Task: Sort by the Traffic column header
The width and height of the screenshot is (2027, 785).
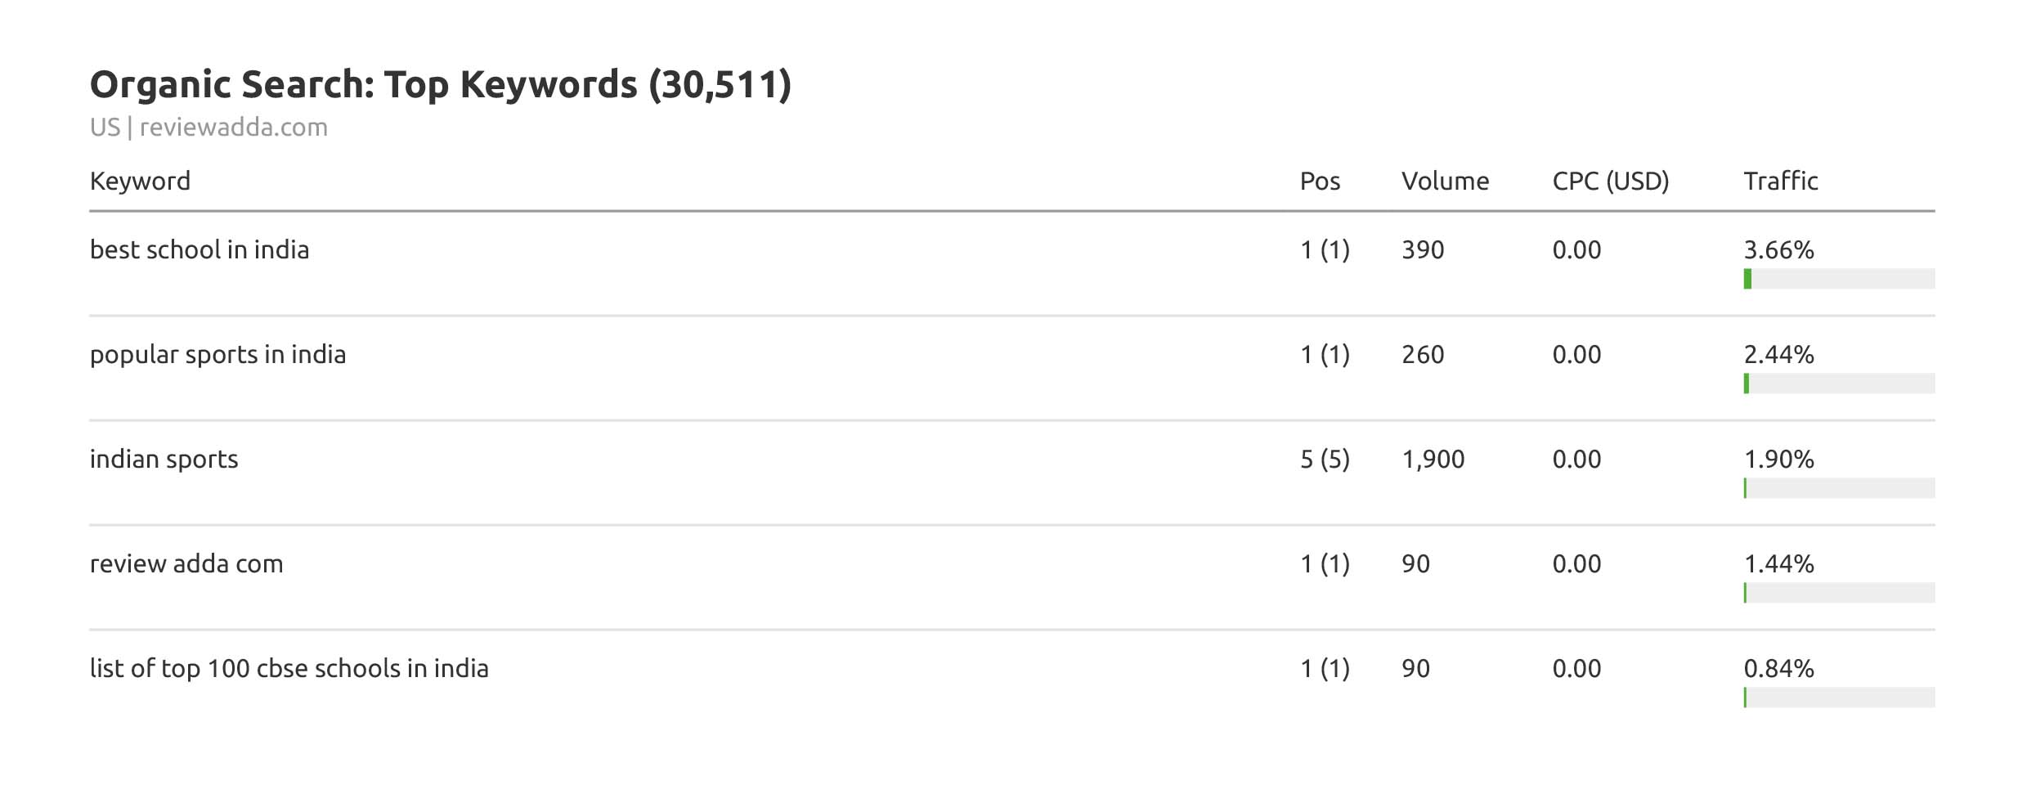Action: (1780, 181)
